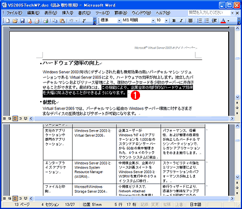The image size is (242, 209).
Task: Toggle Print layout view in upper pane
Action: pos(15,118)
